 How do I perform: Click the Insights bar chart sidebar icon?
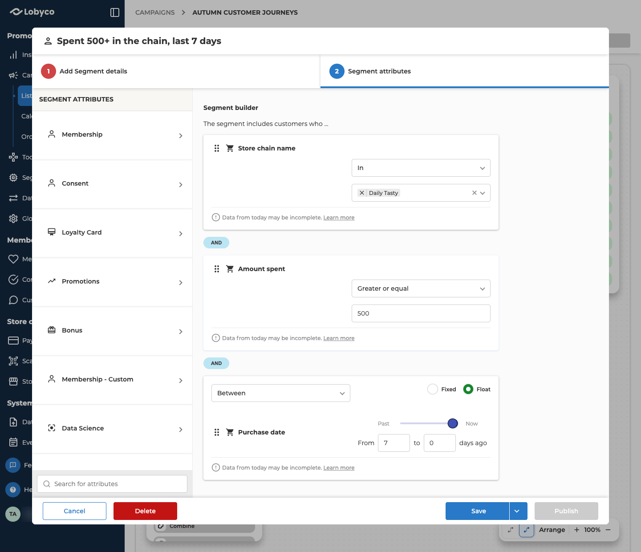(x=13, y=55)
